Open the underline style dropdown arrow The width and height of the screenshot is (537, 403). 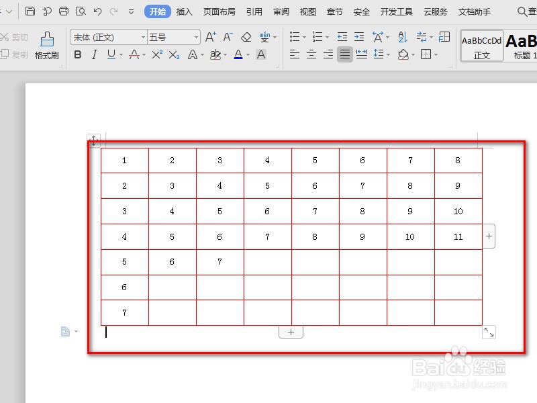click(x=121, y=55)
